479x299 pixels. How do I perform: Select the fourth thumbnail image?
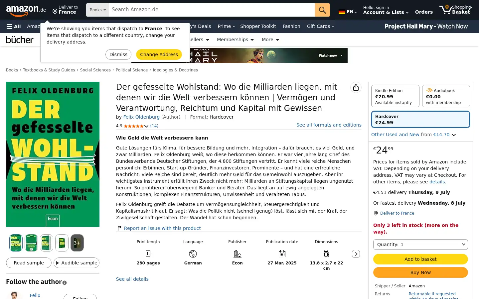point(62,243)
